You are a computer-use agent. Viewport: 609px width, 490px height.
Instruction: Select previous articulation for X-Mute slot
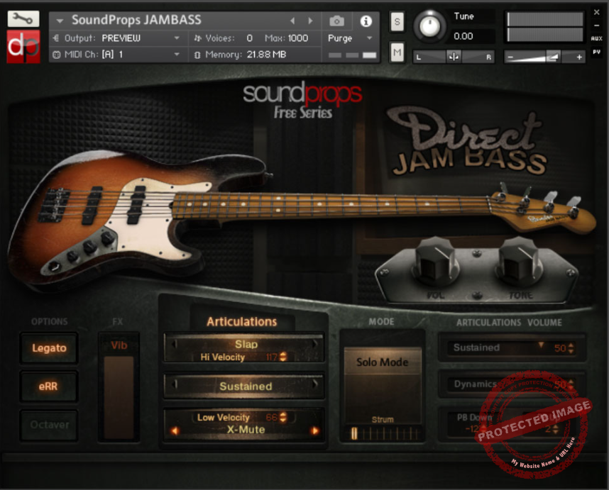175,430
